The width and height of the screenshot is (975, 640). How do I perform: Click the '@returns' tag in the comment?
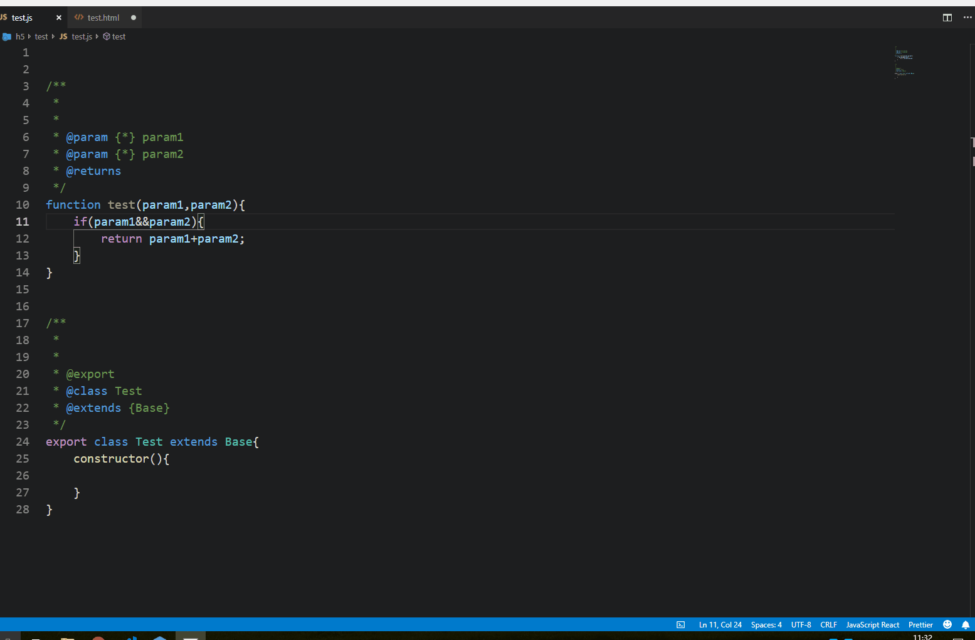[93, 171]
